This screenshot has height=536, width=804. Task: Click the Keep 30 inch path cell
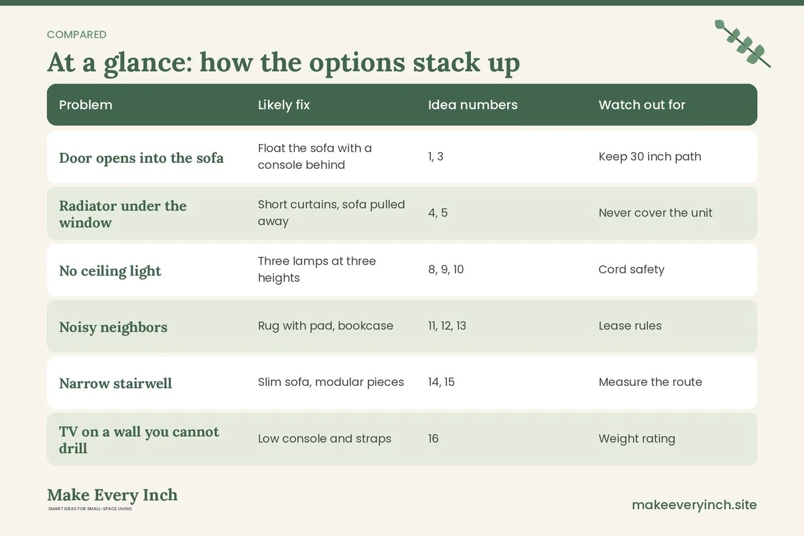[x=650, y=157]
